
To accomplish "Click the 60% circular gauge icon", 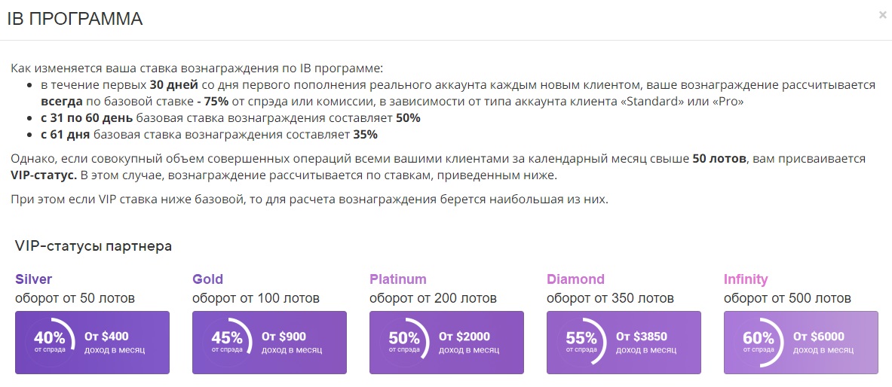I will coord(759,342).
